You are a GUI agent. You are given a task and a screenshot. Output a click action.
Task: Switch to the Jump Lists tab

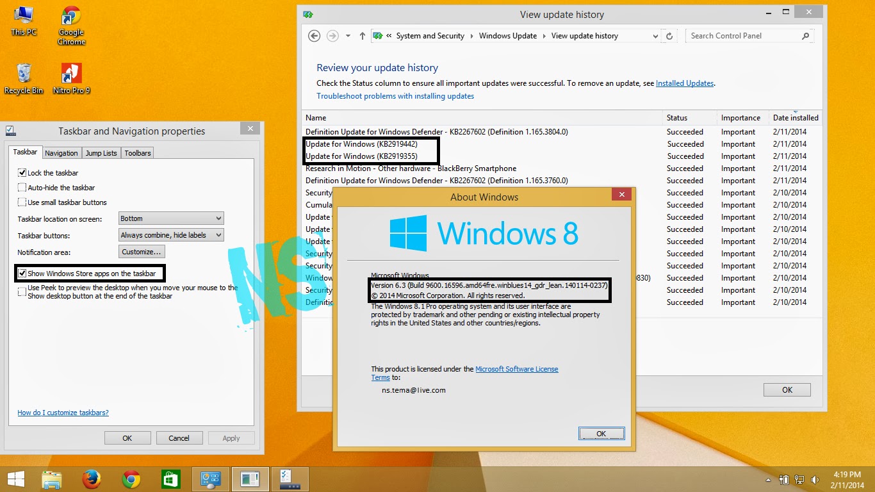coord(101,153)
